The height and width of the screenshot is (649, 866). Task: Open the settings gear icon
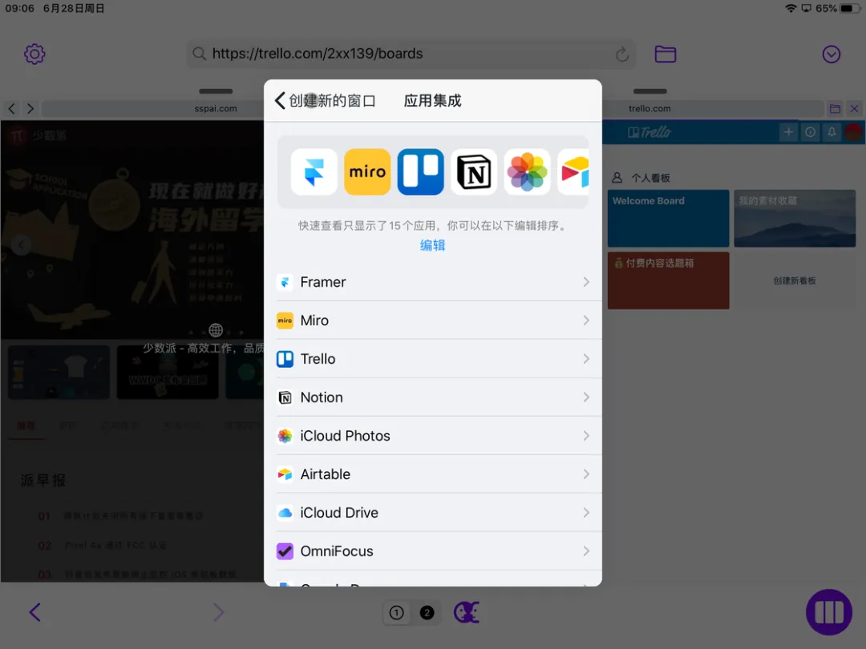34,54
